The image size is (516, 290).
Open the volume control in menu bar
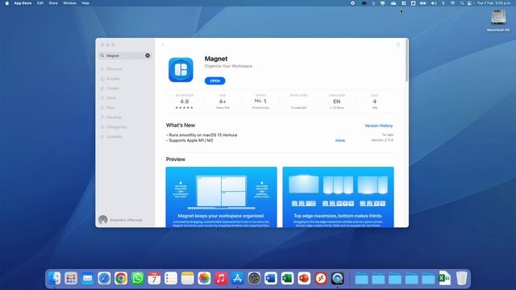tap(434, 3)
